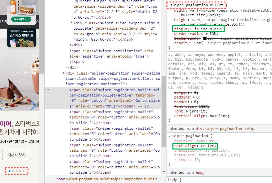Click the height: var(--swiper-pagination-bullet-height declaration
The height and width of the screenshot is (183, 272).
223,22
